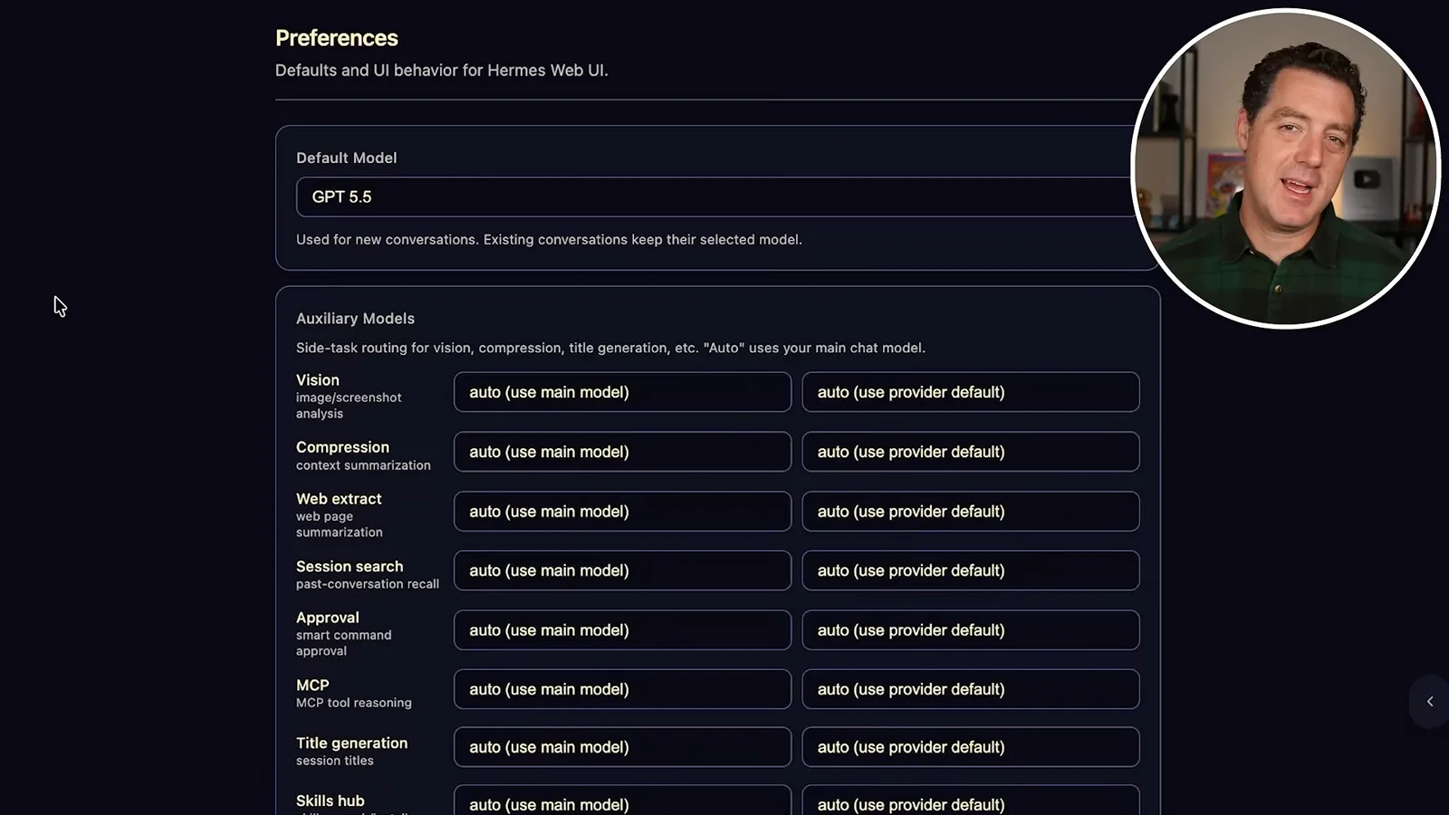Viewport: 1449px width, 815px height.
Task: Open Session search provider default dropdown
Action: [x=971, y=570]
